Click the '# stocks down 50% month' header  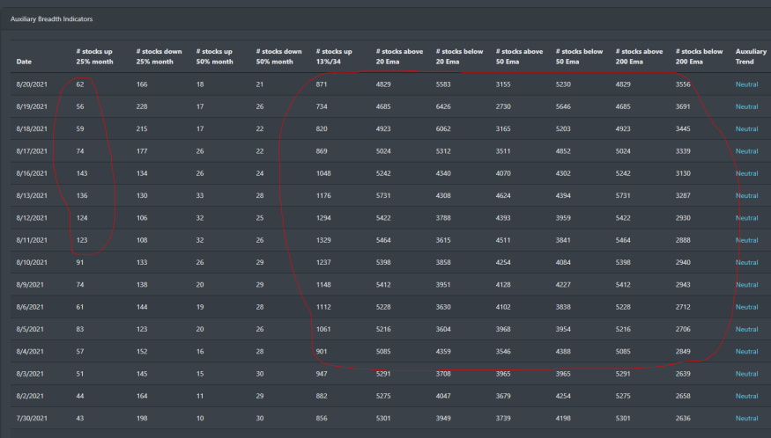278,56
